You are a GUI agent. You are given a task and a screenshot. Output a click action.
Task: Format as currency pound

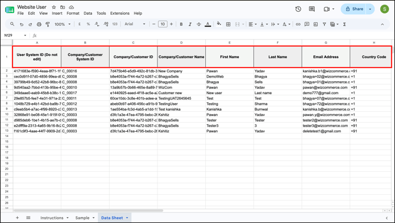point(80,24)
